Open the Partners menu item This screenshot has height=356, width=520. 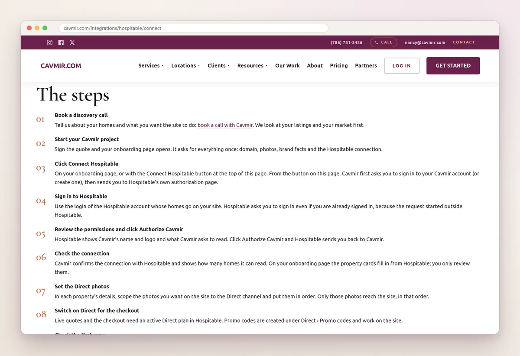tap(366, 66)
